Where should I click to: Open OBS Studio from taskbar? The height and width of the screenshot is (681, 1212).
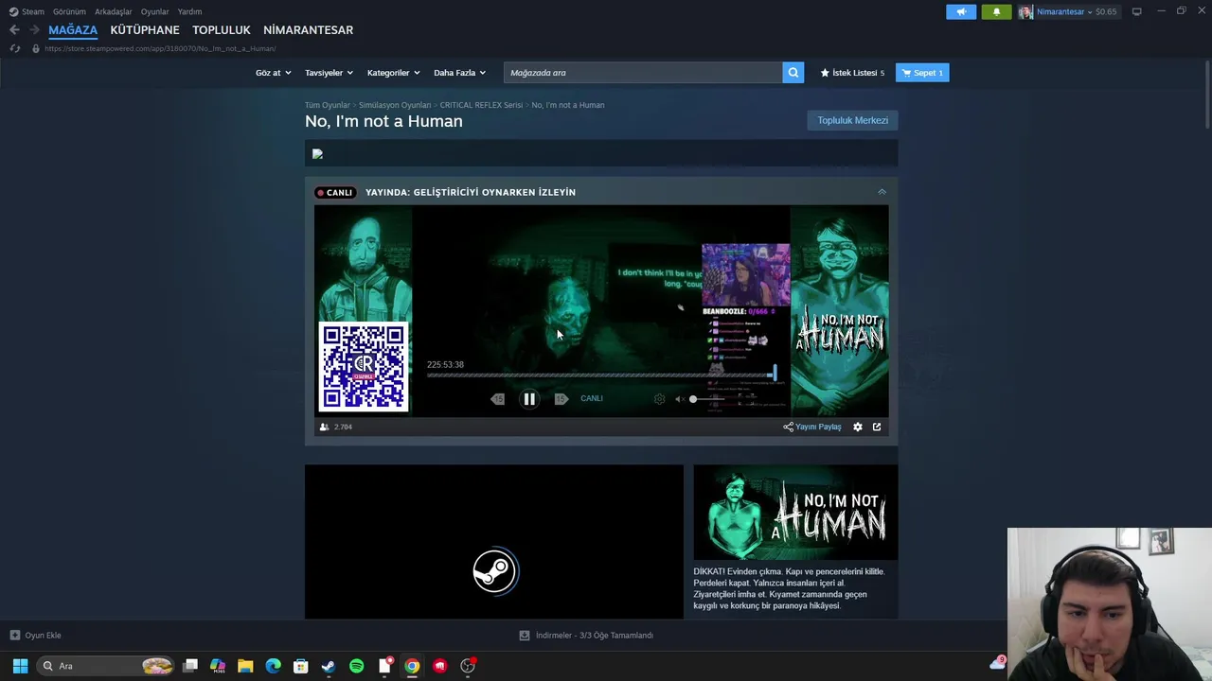click(x=468, y=666)
